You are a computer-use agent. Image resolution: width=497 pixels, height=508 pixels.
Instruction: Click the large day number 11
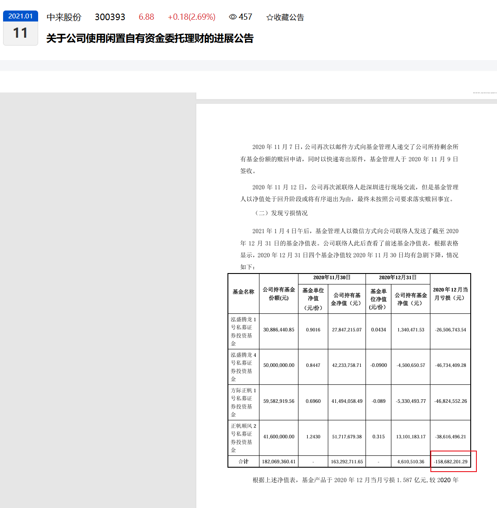click(x=21, y=33)
